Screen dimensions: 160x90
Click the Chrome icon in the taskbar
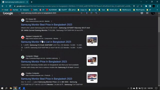point(15,88)
